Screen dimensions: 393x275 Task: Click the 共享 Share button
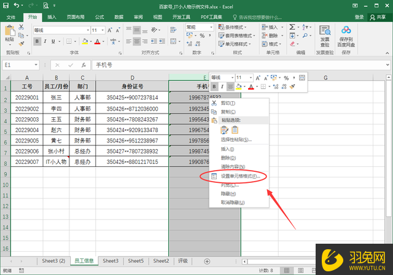(378, 17)
